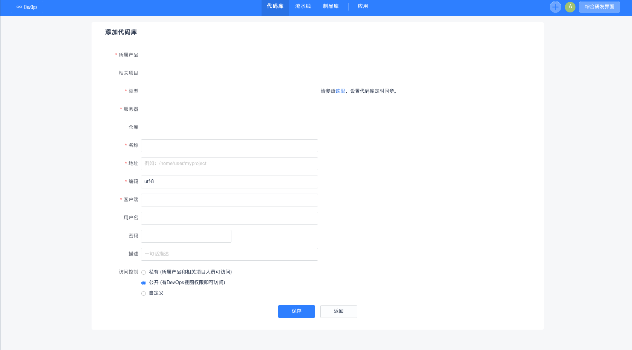Click the 访问控制 label
This screenshot has width=632, height=350.
129,272
